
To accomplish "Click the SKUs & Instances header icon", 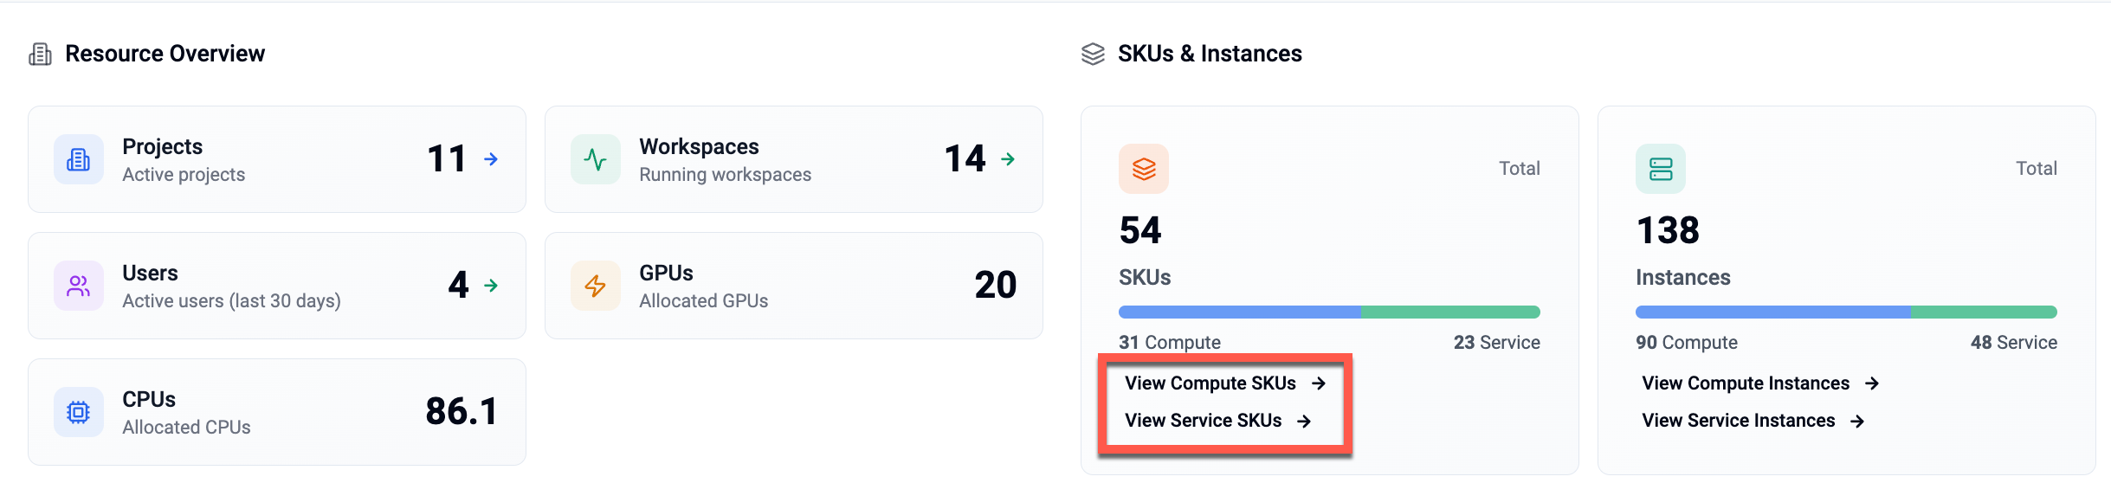I will tap(1093, 54).
